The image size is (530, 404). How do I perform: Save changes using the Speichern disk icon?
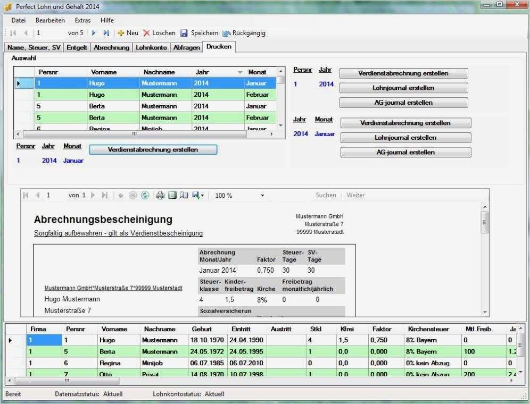183,33
